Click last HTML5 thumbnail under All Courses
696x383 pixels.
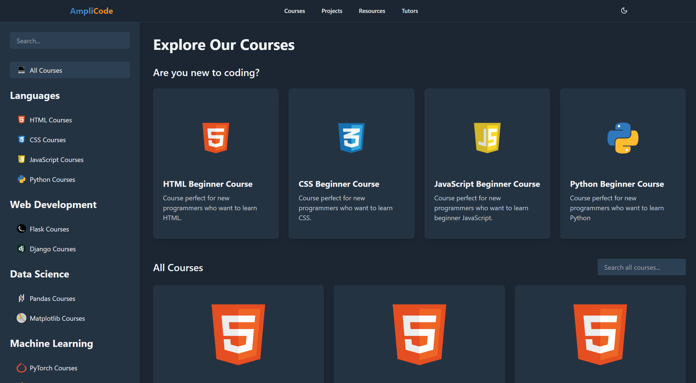(x=600, y=335)
